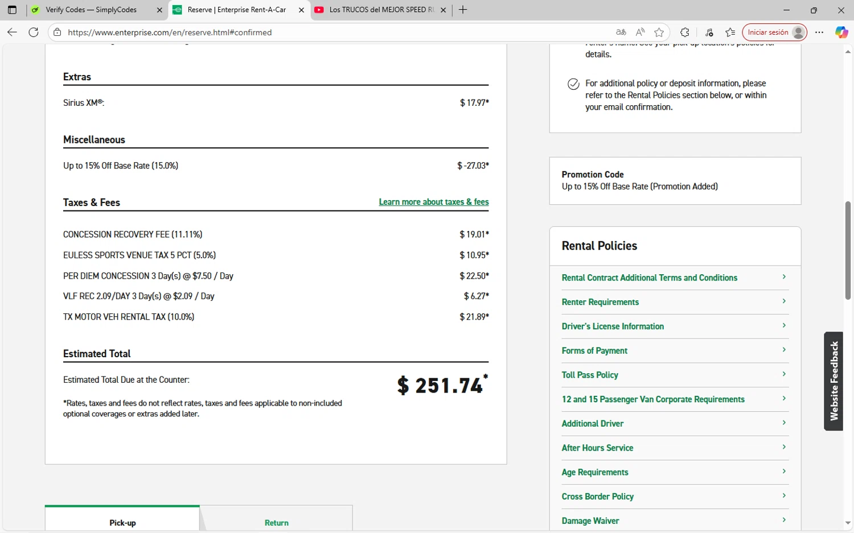Add this page to favorites with star icon
Screen dimensions: 854x533
(x=659, y=32)
